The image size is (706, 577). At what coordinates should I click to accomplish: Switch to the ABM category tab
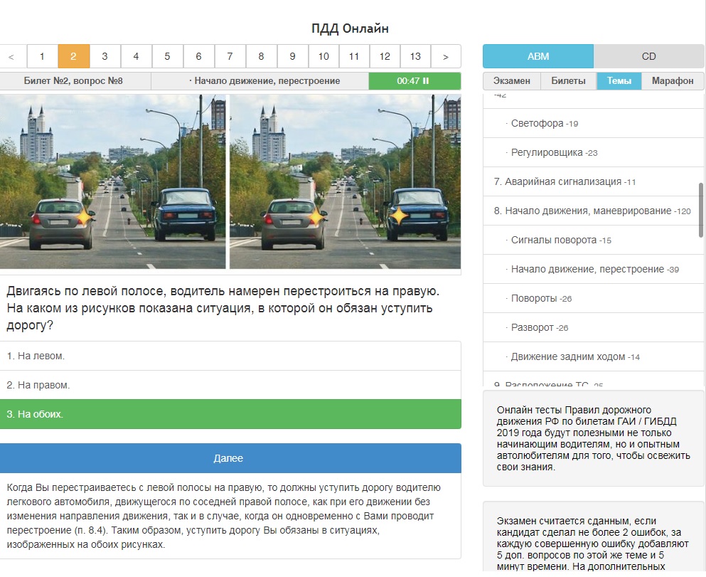point(538,56)
